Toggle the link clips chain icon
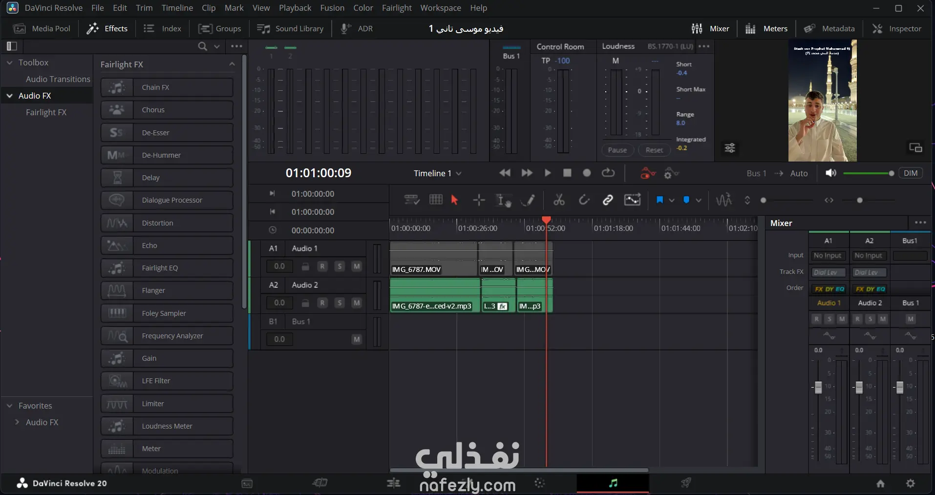 [608, 200]
